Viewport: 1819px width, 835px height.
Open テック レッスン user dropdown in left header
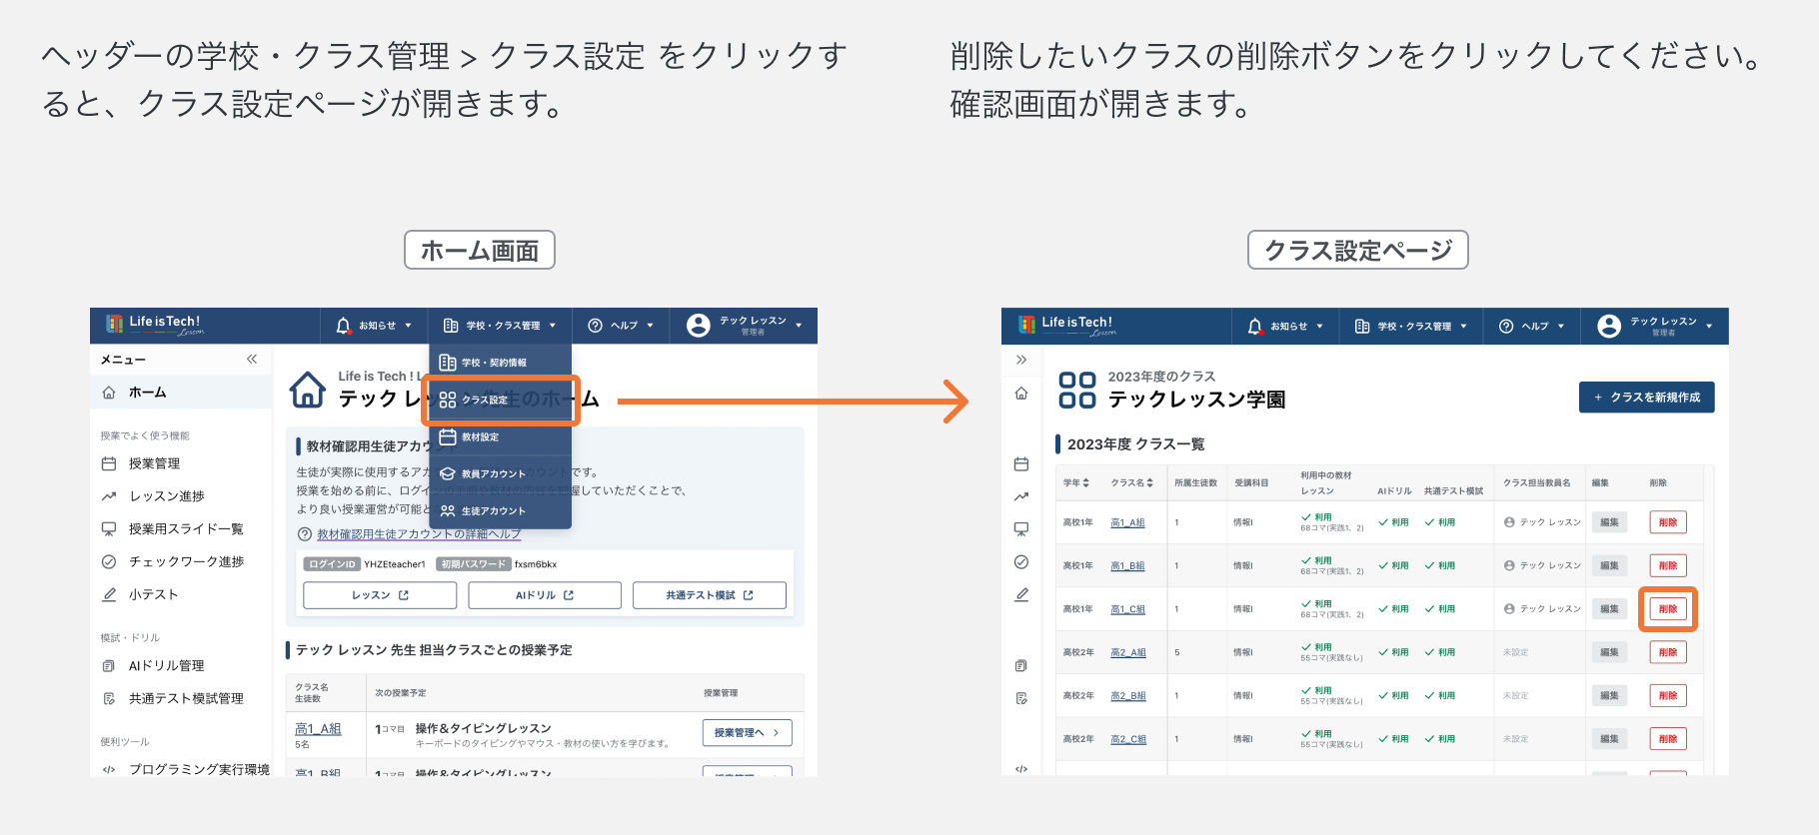(x=745, y=326)
